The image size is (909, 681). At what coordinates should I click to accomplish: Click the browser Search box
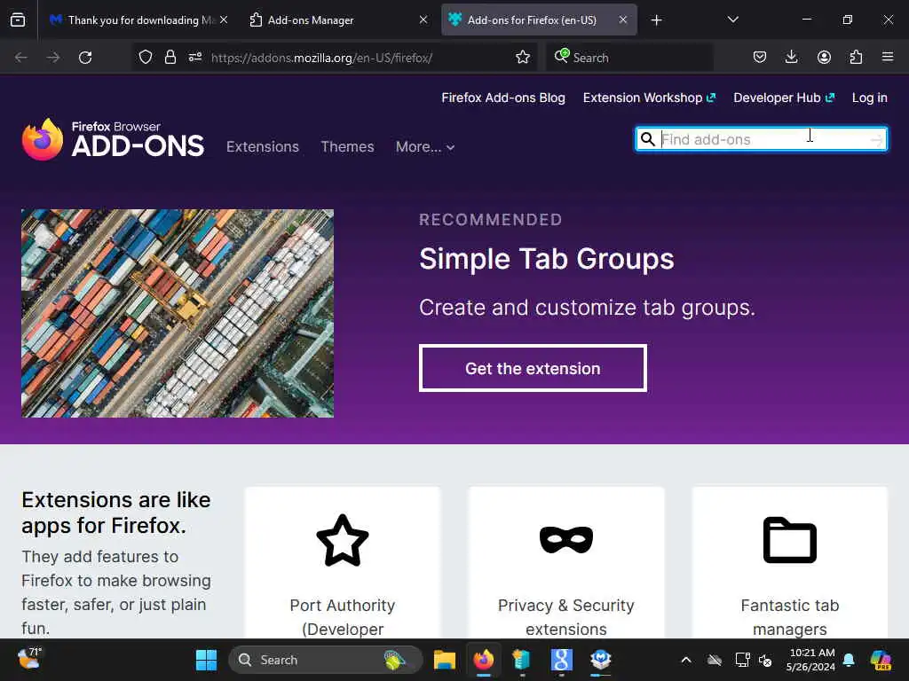(x=629, y=58)
